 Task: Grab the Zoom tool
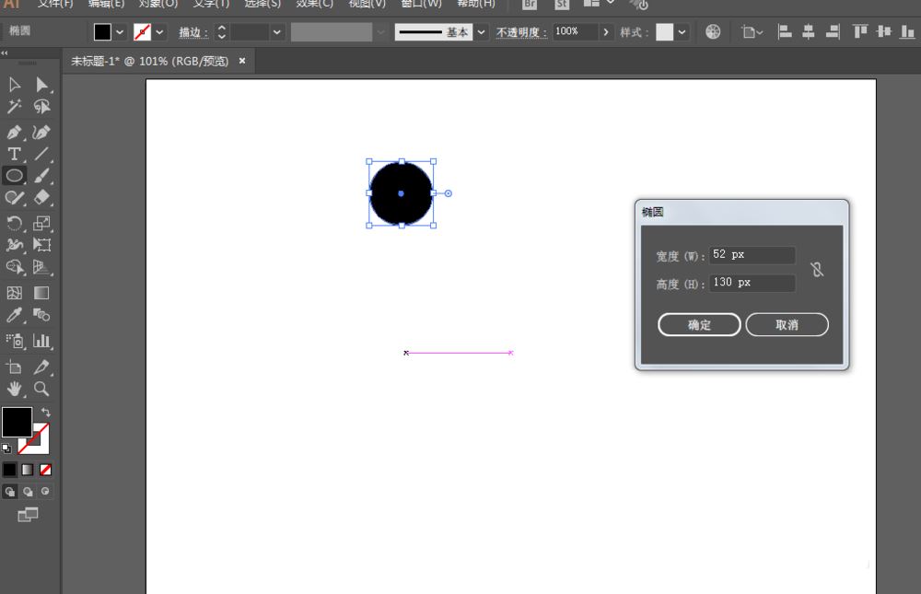42,389
